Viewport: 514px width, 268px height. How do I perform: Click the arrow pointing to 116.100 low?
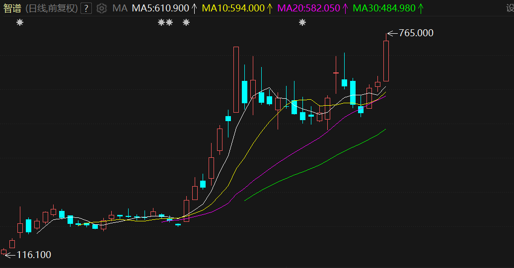[x=10, y=255]
